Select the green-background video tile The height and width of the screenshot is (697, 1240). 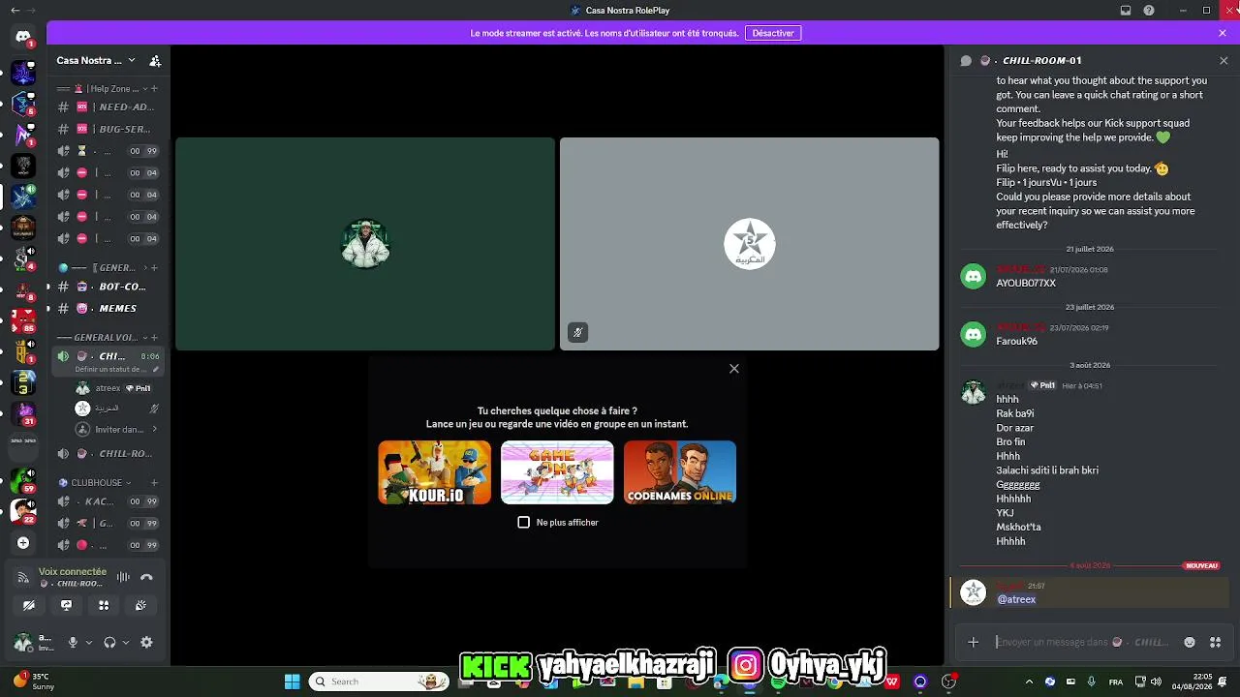click(365, 244)
